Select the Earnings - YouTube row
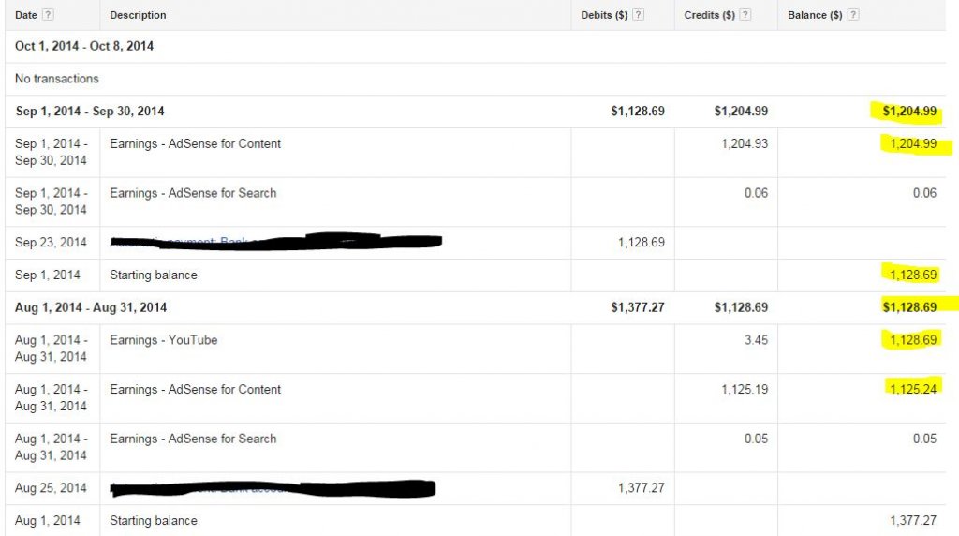The image size is (959, 536). (x=475, y=349)
